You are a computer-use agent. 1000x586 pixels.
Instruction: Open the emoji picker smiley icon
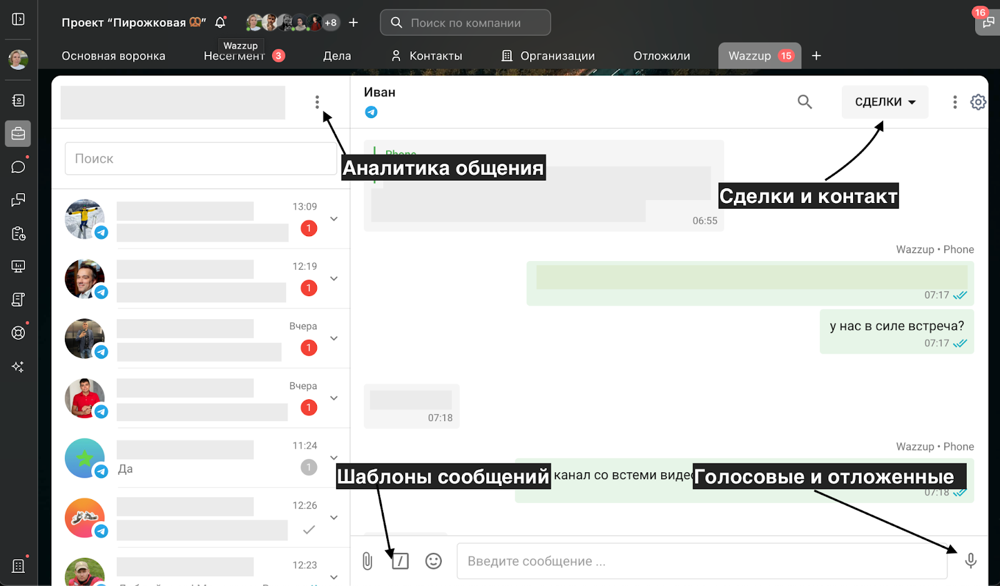click(x=433, y=561)
